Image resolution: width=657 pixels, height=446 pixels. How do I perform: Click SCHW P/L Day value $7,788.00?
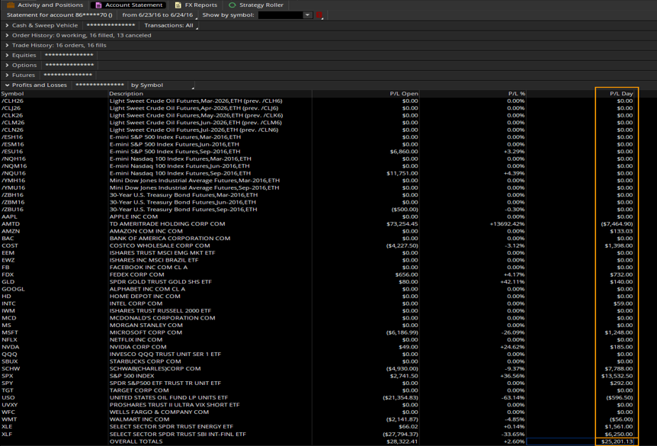pos(618,369)
